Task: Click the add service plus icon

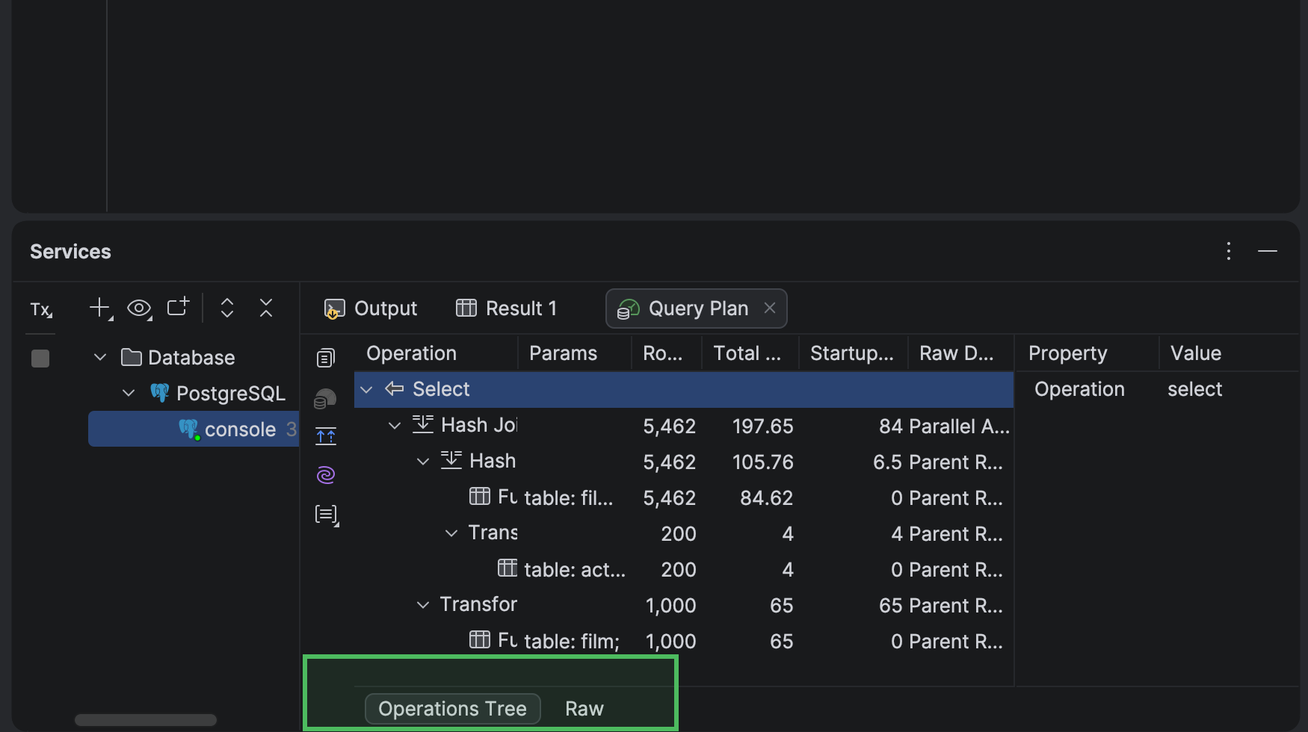Action: tap(100, 308)
